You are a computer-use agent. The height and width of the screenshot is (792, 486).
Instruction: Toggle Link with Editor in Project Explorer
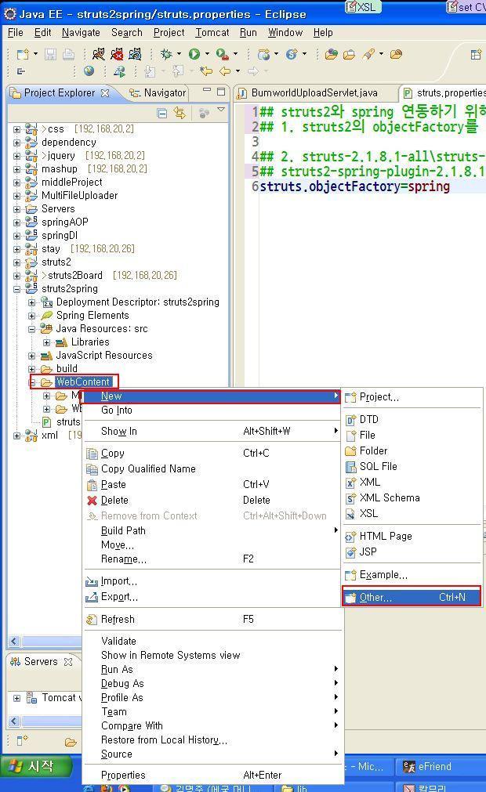(180, 113)
